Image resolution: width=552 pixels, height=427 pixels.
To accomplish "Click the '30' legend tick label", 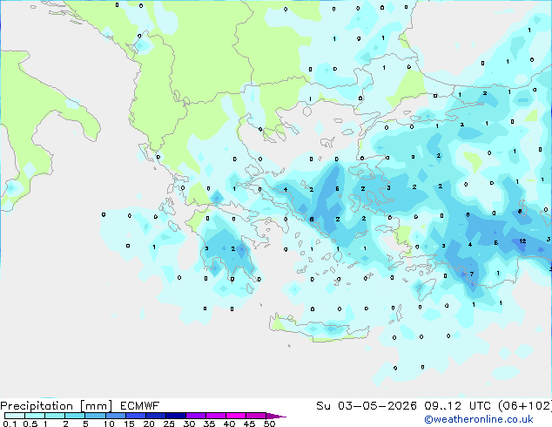I will (x=189, y=424).
